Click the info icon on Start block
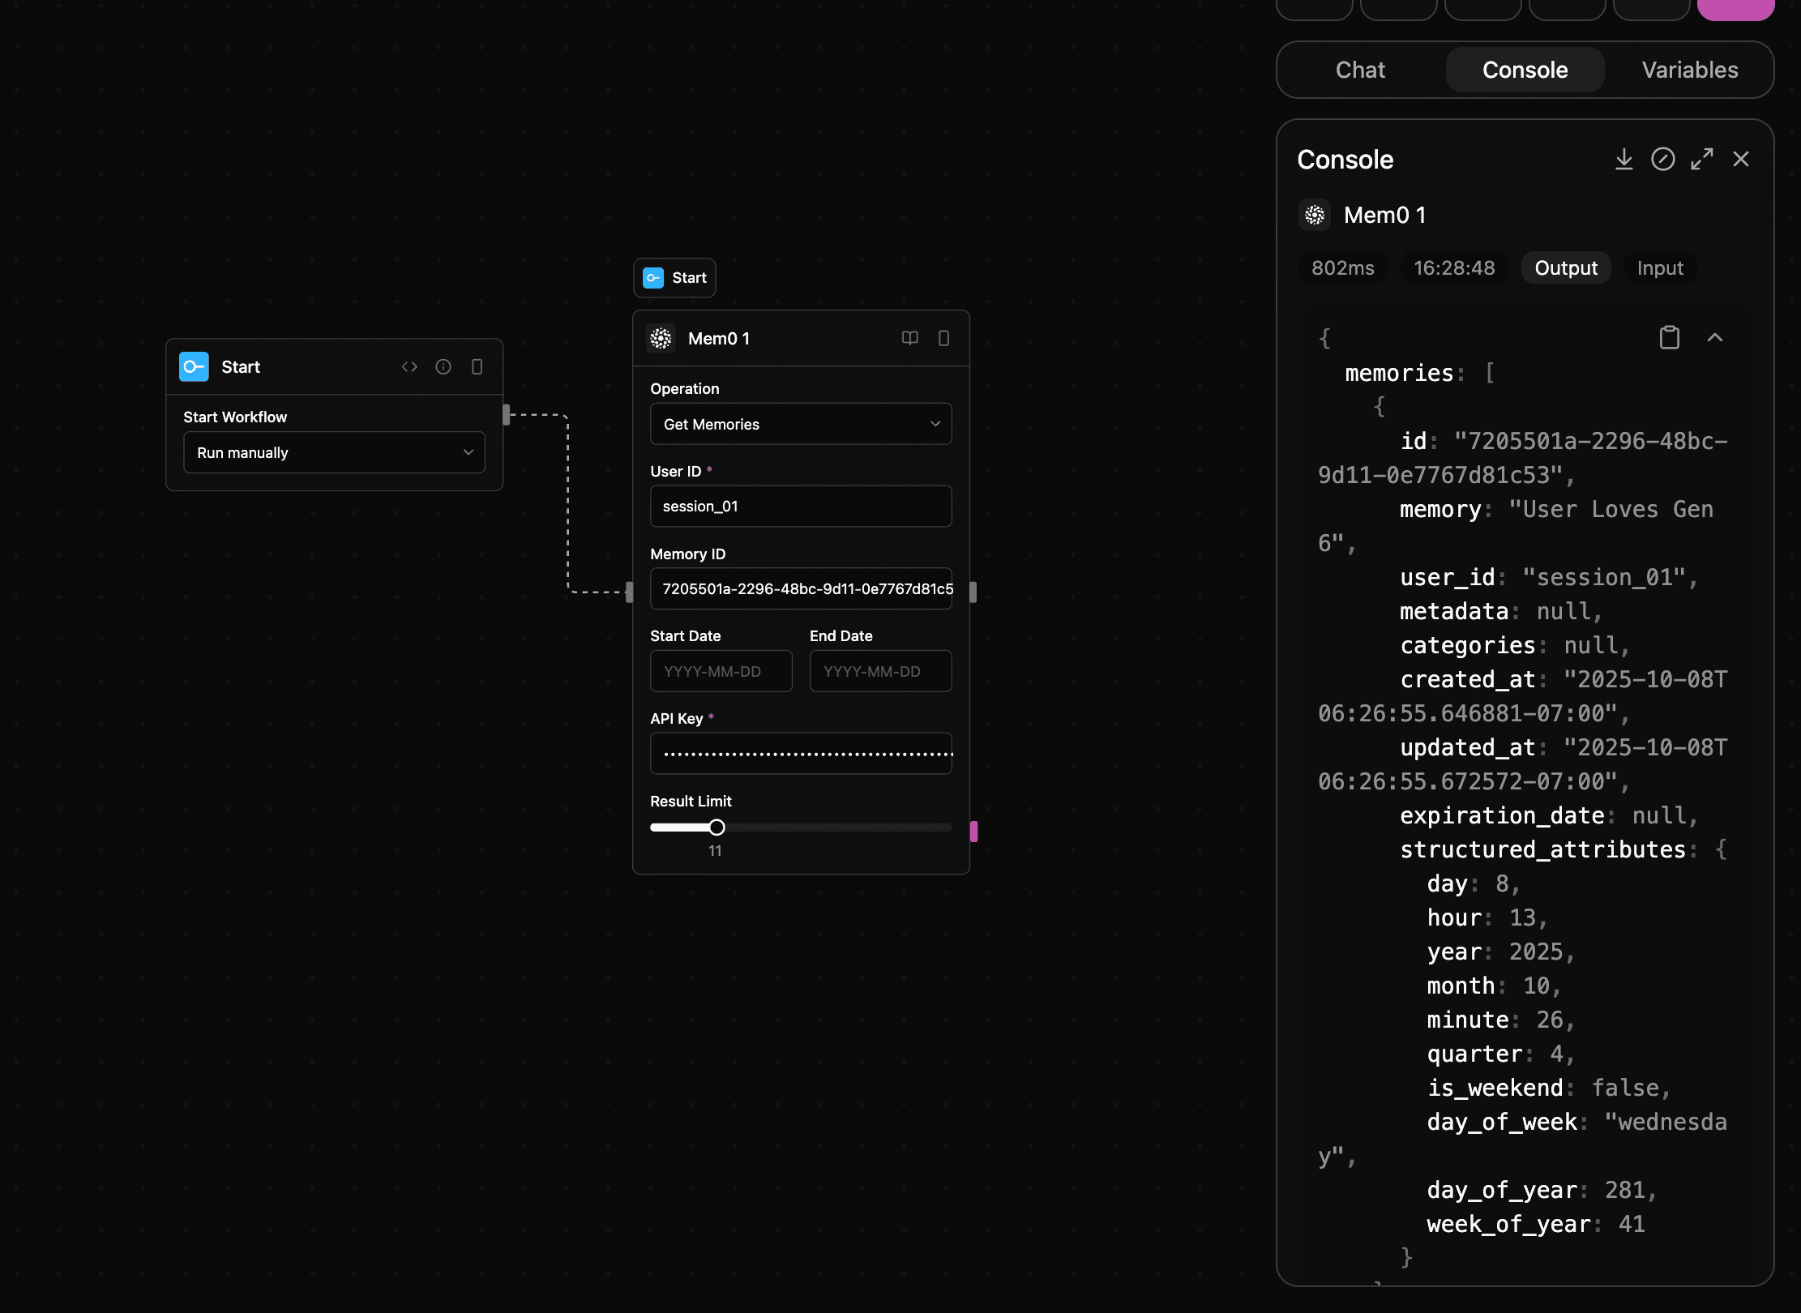This screenshot has height=1313, width=1801. coord(443,367)
